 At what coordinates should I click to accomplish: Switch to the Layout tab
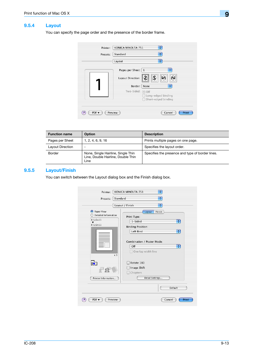[148, 212]
